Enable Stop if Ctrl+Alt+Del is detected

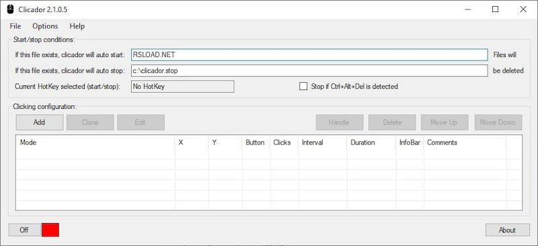(303, 87)
